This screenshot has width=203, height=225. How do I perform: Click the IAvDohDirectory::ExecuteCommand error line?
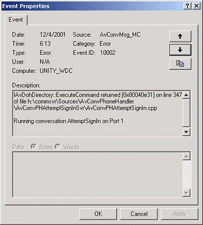point(98,95)
